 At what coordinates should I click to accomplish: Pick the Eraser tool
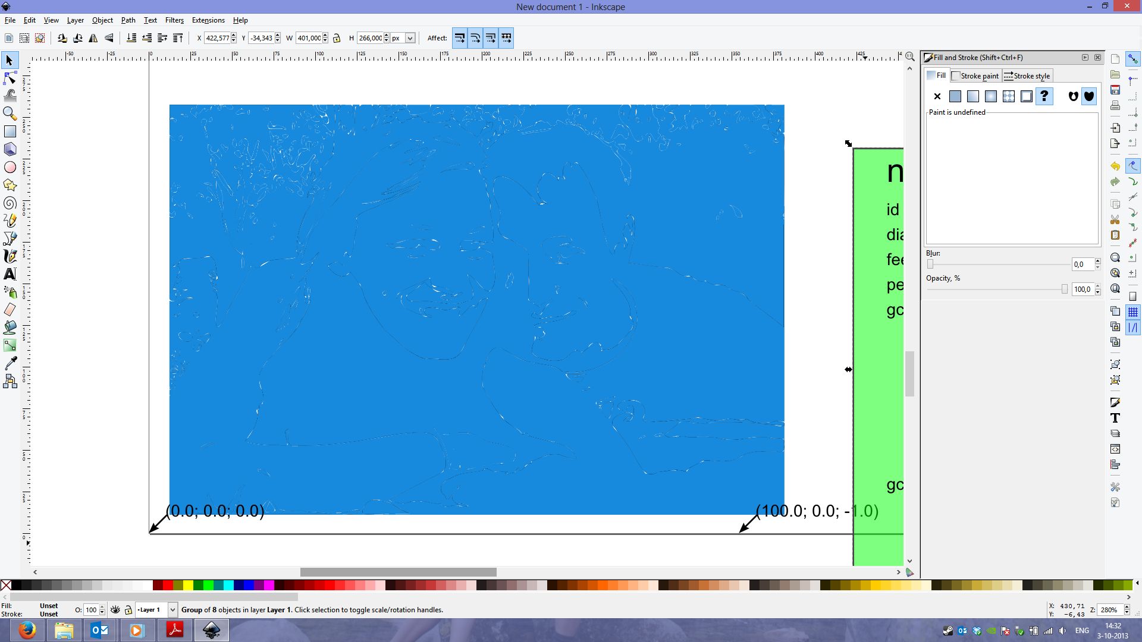(10, 310)
